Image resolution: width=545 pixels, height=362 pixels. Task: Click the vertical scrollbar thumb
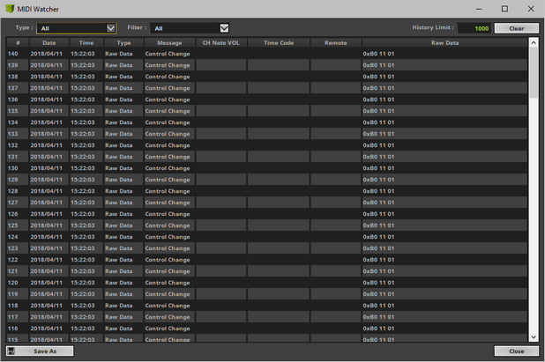point(534,72)
